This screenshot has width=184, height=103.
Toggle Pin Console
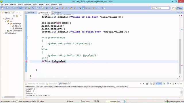click(164, 84)
